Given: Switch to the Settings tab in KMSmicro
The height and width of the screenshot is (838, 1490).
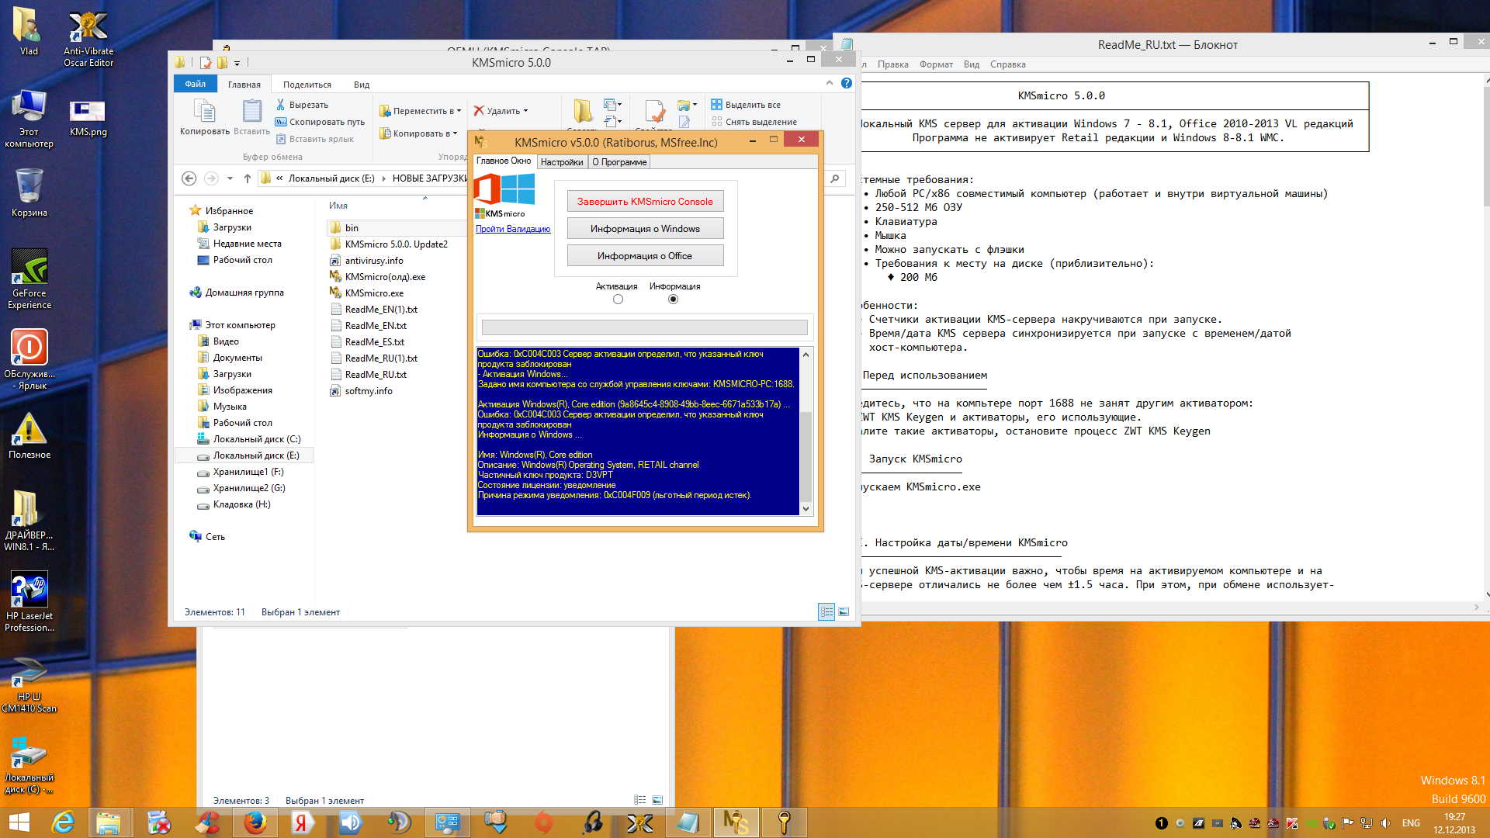Looking at the screenshot, I should pyautogui.click(x=561, y=162).
